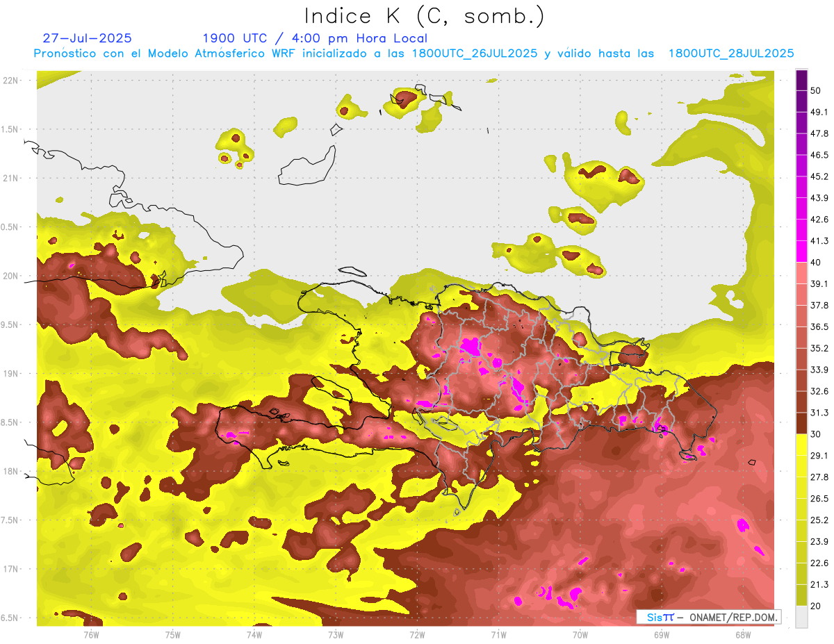Click legend value '46.5'
The height and width of the screenshot is (644, 834).
[819, 155]
